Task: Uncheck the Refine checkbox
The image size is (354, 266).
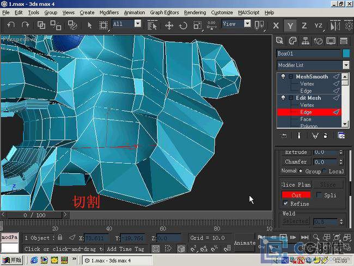Action: click(x=285, y=203)
